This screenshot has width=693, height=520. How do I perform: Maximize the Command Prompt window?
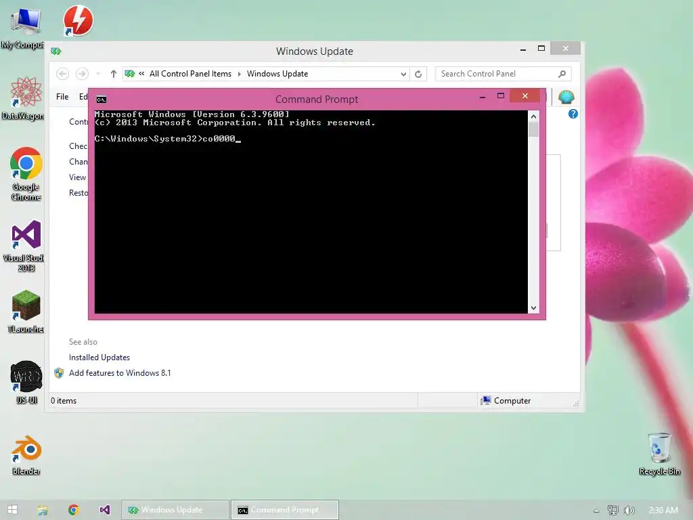click(501, 96)
